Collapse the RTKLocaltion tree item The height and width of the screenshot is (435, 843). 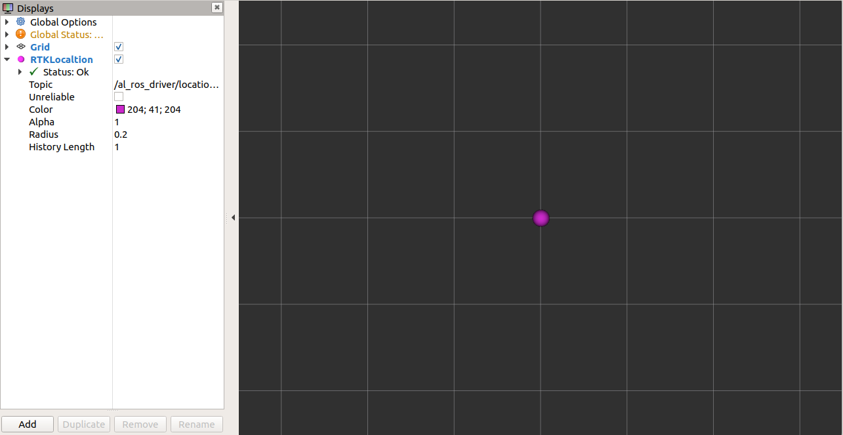[7, 59]
